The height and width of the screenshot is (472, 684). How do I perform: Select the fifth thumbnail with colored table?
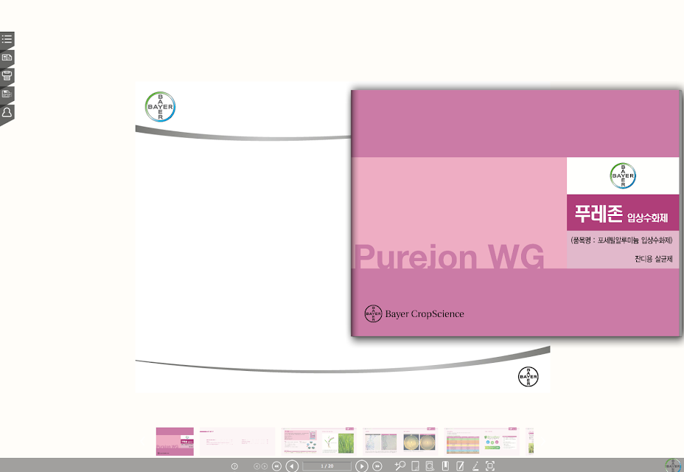481,442
